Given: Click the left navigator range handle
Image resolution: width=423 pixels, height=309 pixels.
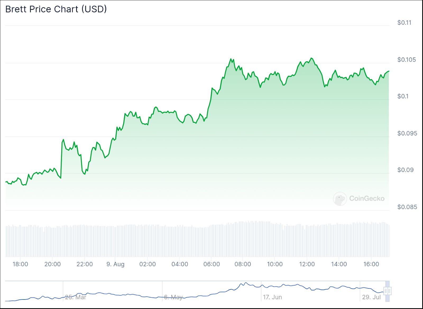Looking at the screenshot, I should (x=386, y=291).
